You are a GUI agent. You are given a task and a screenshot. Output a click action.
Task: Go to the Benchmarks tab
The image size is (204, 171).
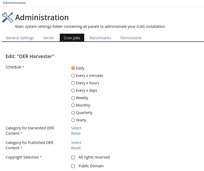(100, 38)
